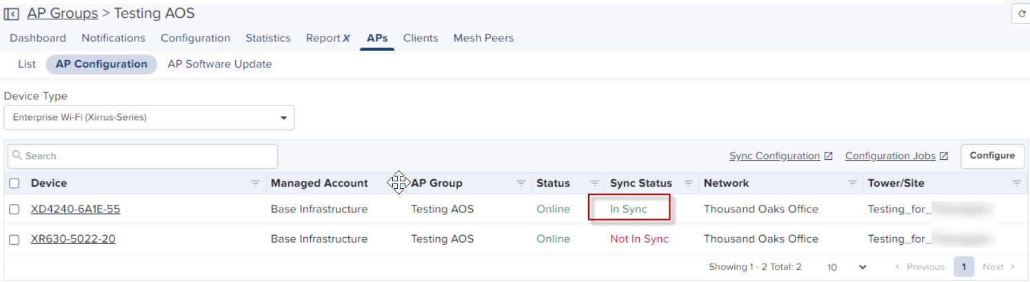Open the AP Group column filter icon
Screen dimensions: 1030x282
pos(521,183)
